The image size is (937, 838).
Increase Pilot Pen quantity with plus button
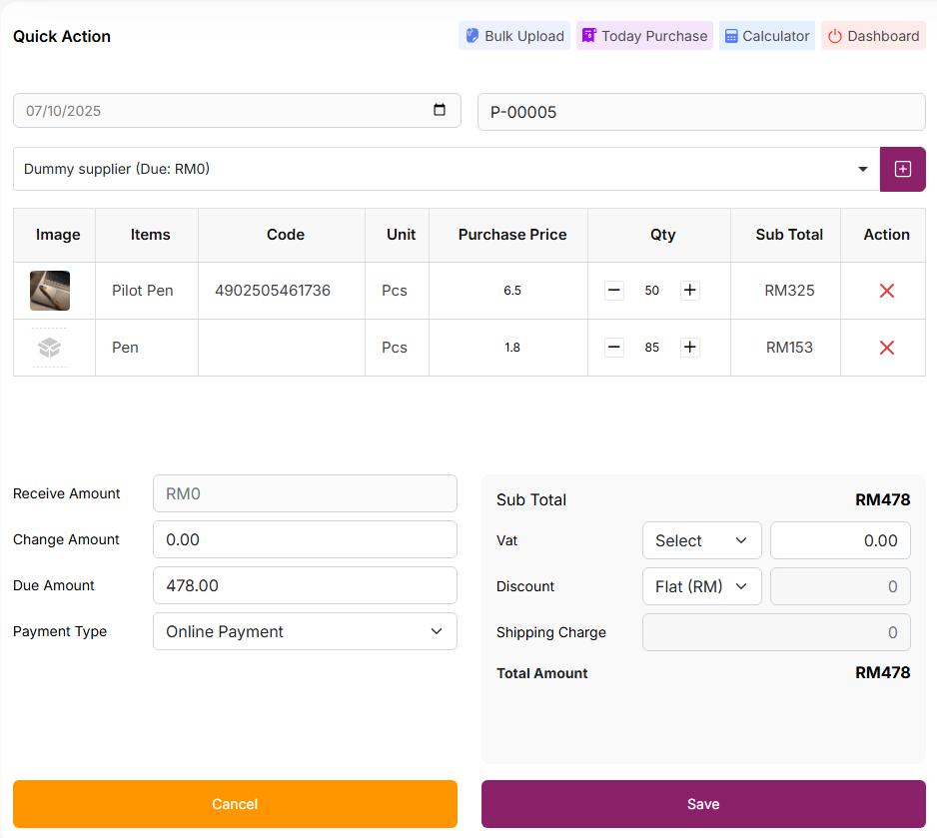click(x=689, y=291)
